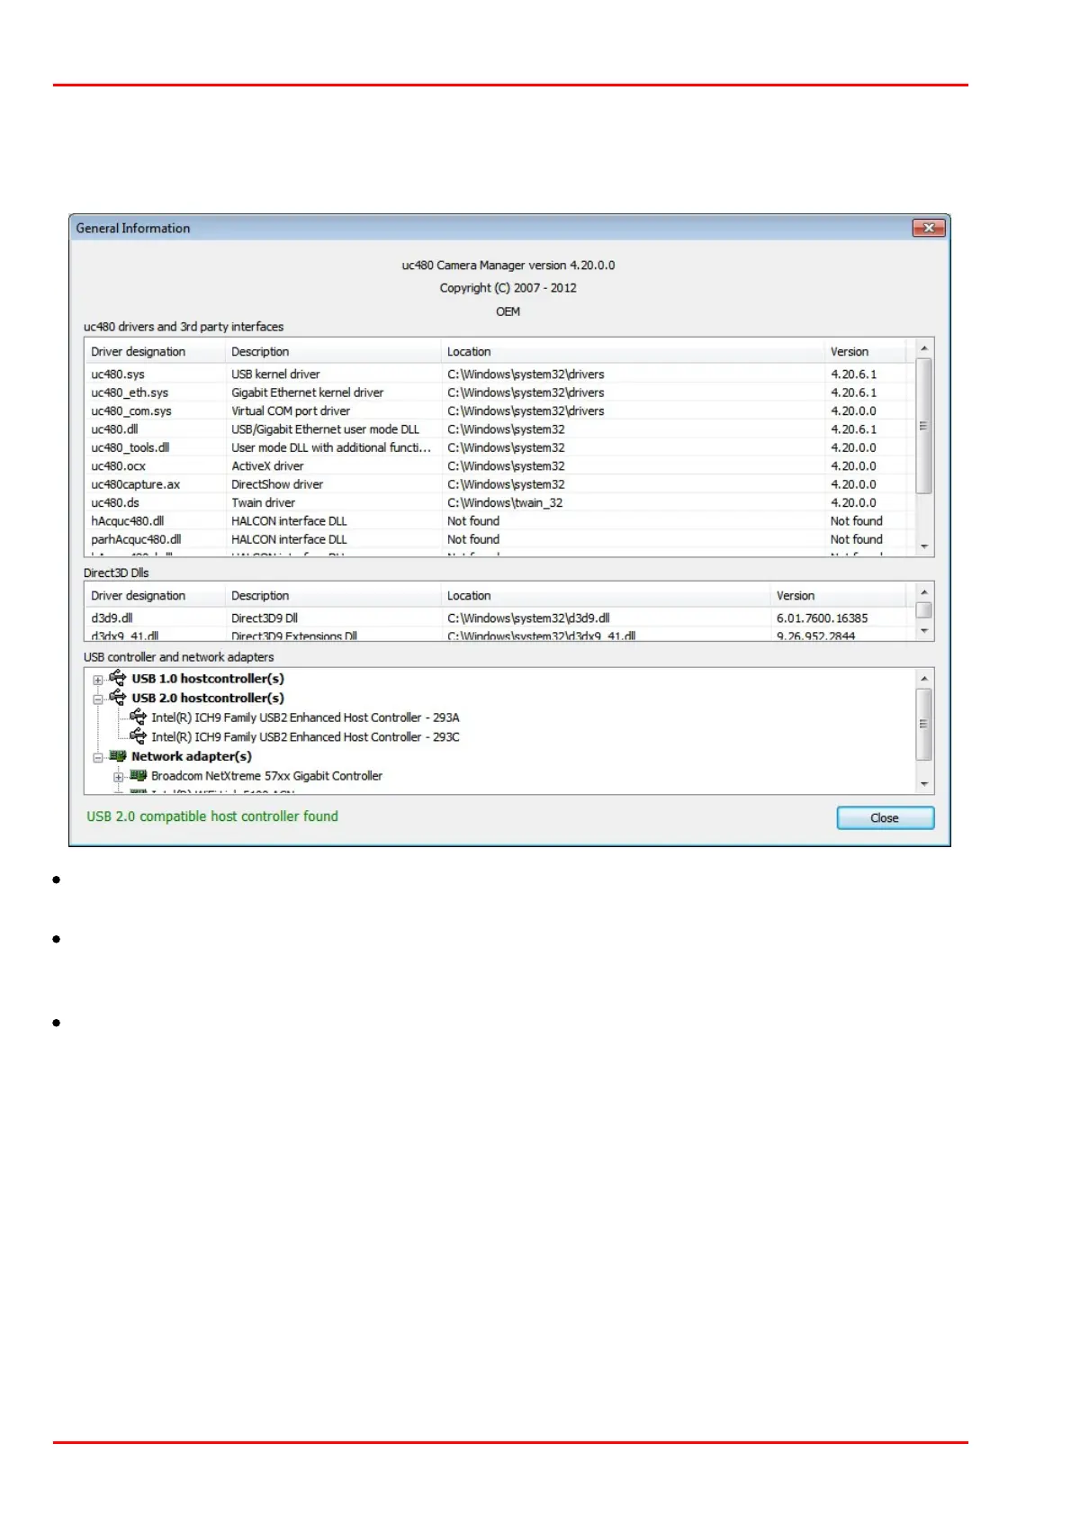Viewport: 1071px width, 1516px height.
Task: Close the General Information dialog with Close button
Action: (885, 817)
